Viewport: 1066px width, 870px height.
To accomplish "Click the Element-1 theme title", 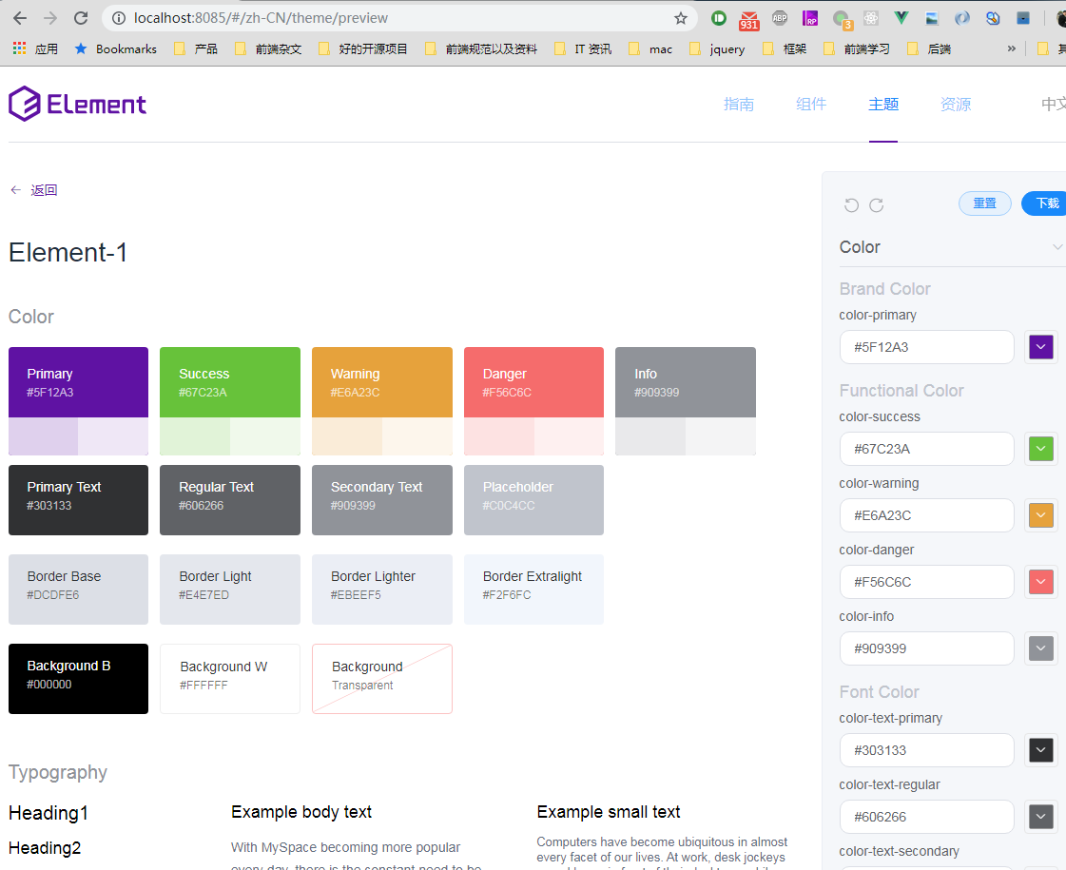I will [68, 253].
